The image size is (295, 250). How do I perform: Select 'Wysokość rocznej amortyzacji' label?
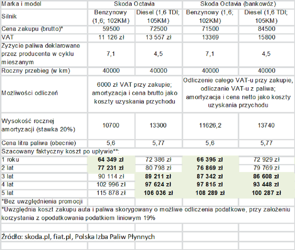38,125
